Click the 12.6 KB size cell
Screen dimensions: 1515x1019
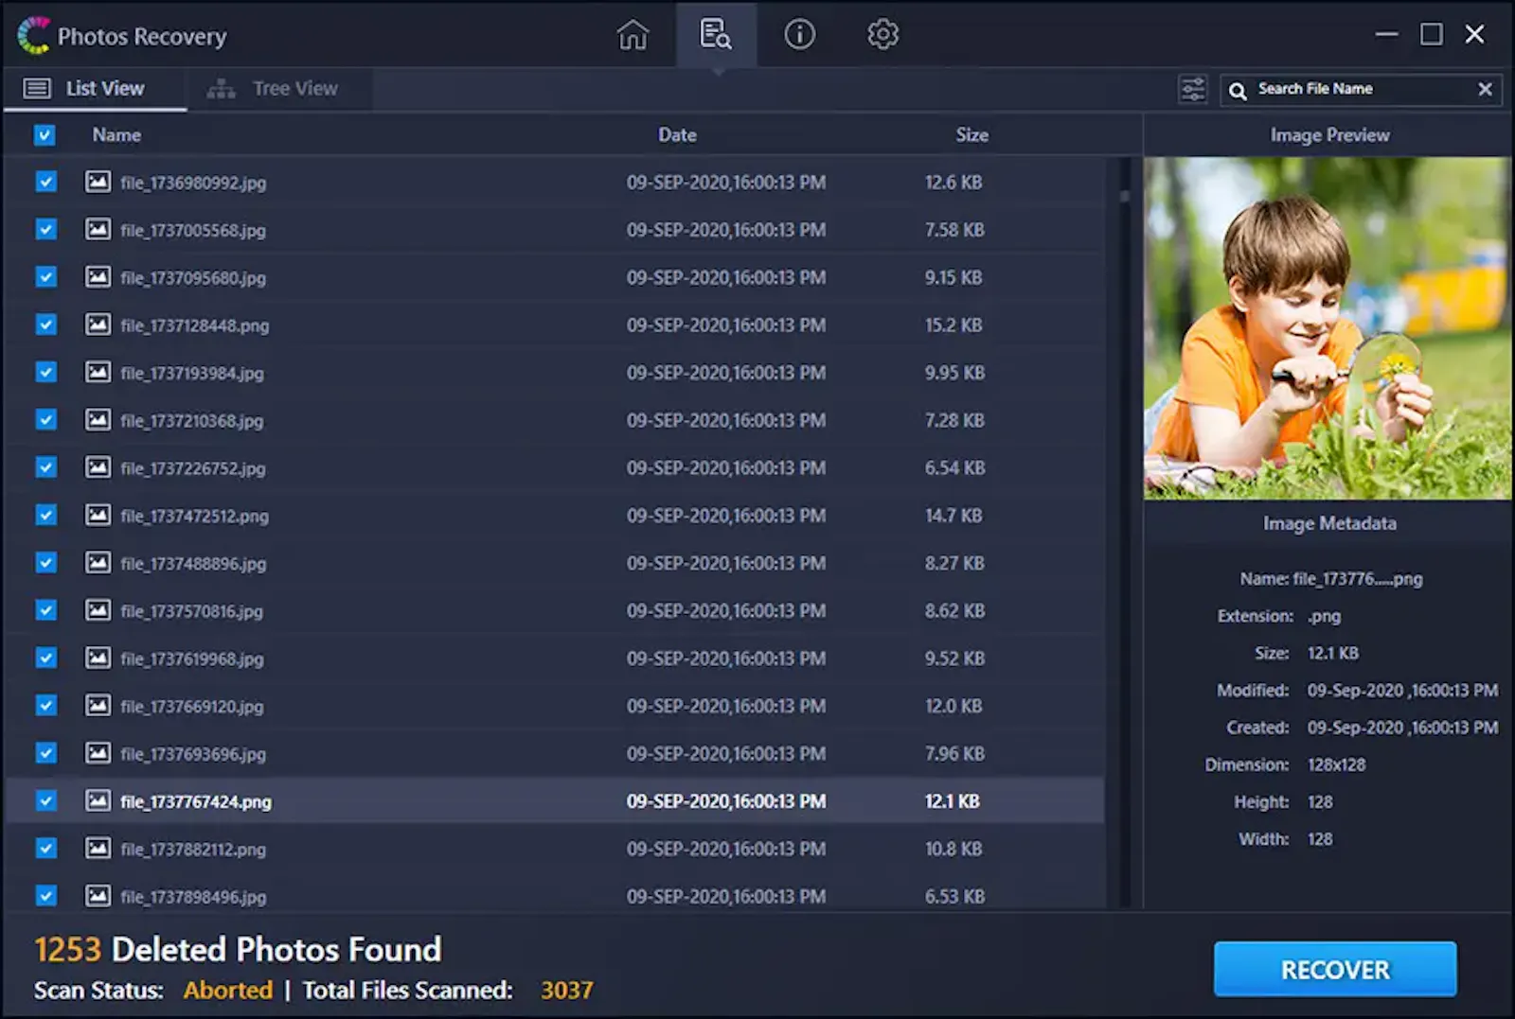[954, 183]
